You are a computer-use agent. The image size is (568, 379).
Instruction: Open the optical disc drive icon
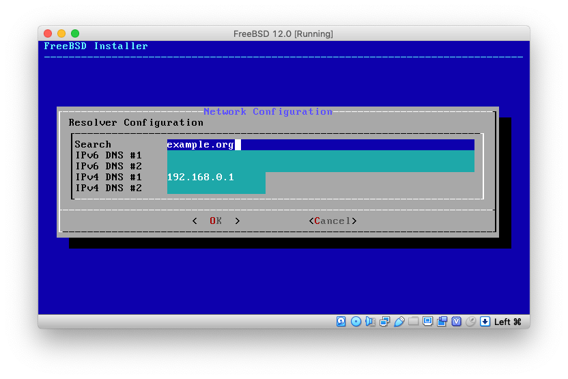[356, 322]
